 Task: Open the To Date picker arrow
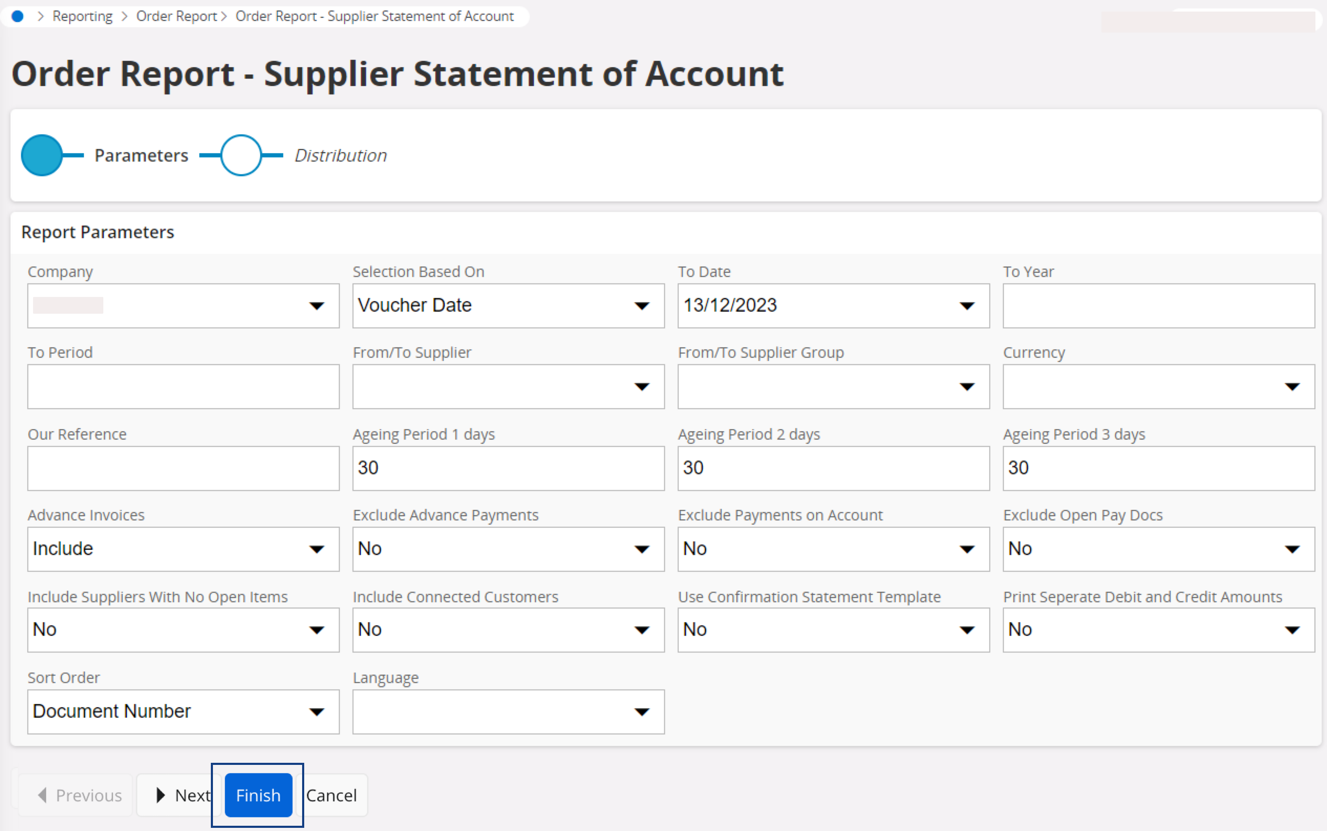967,305
